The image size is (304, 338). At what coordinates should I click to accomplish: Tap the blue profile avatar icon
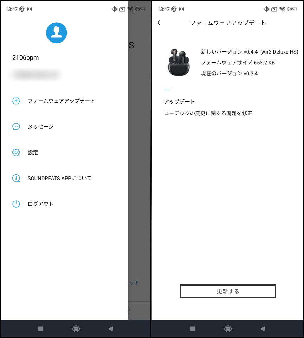tap(56, 33)
